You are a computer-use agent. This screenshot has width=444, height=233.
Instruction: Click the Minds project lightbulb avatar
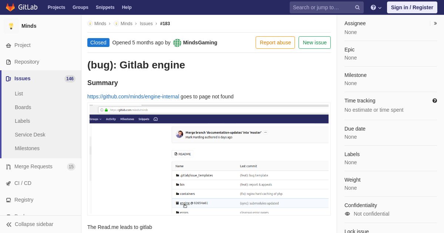11,26
